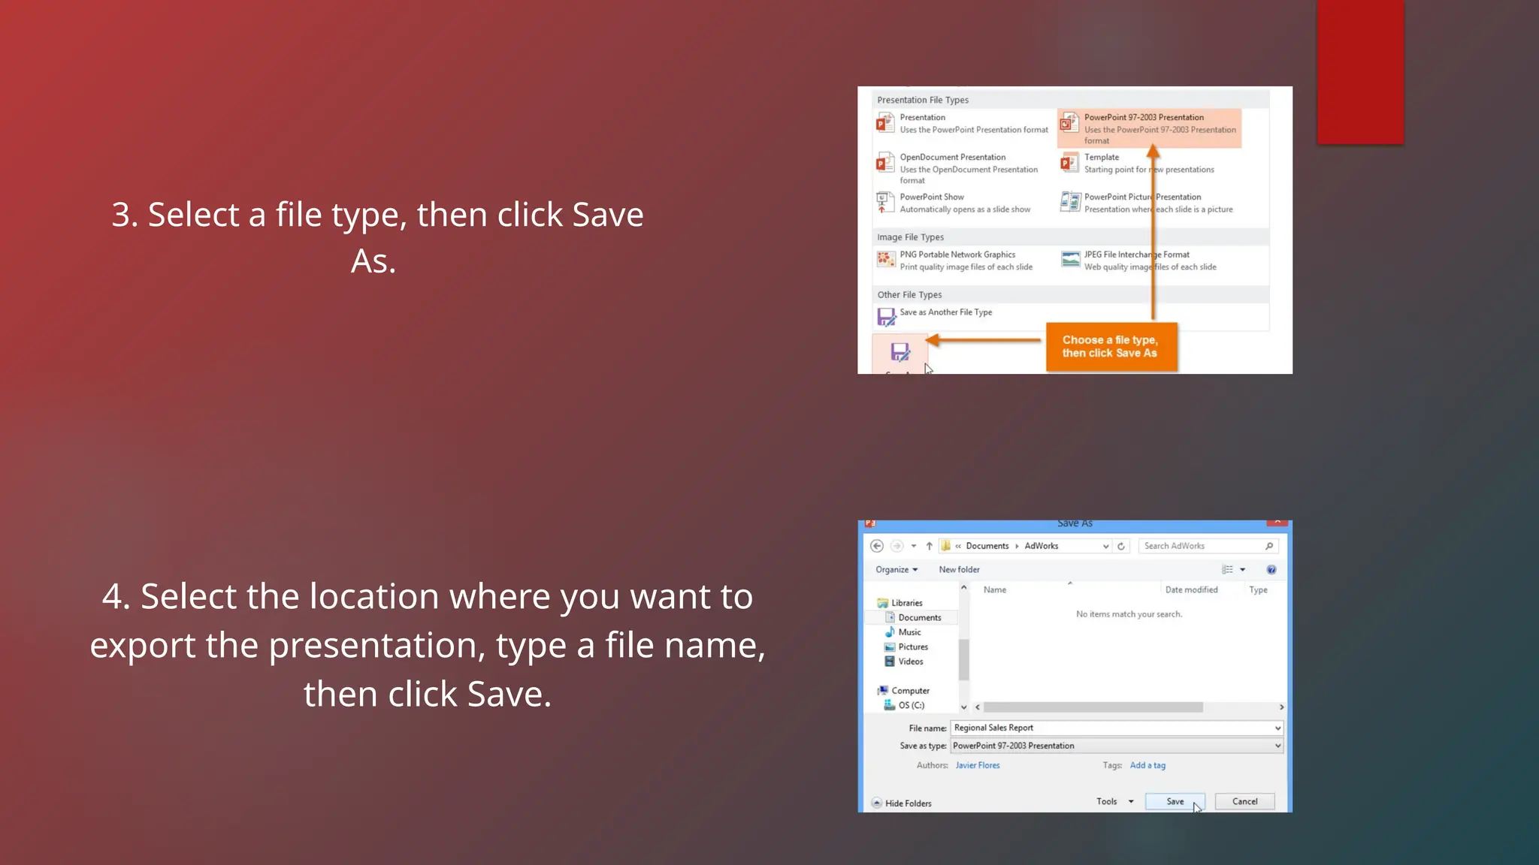This screenshot has height=865, width=1539.
Task: Create a New folder
Action: coord(959,570)
